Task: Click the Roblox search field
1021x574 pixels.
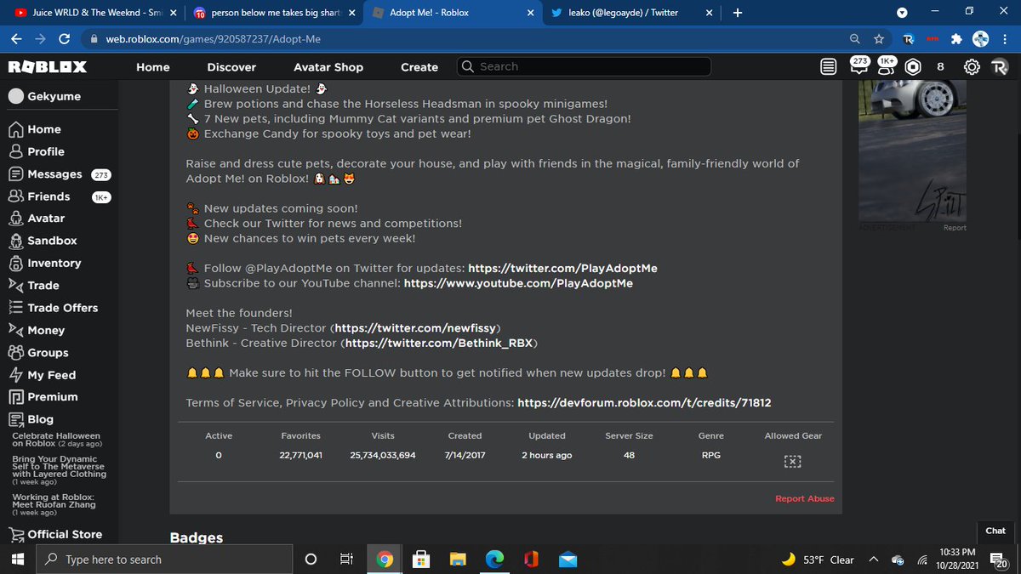Action: [584, 66]
